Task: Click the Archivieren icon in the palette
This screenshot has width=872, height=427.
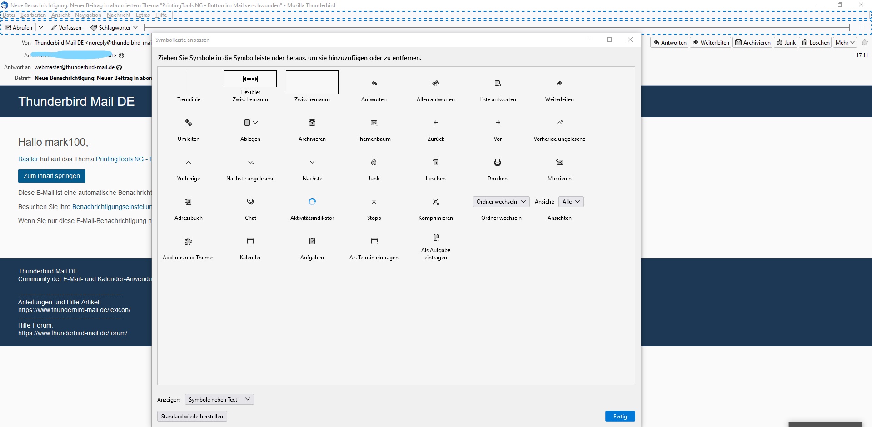Action: [x=312, y=123]
